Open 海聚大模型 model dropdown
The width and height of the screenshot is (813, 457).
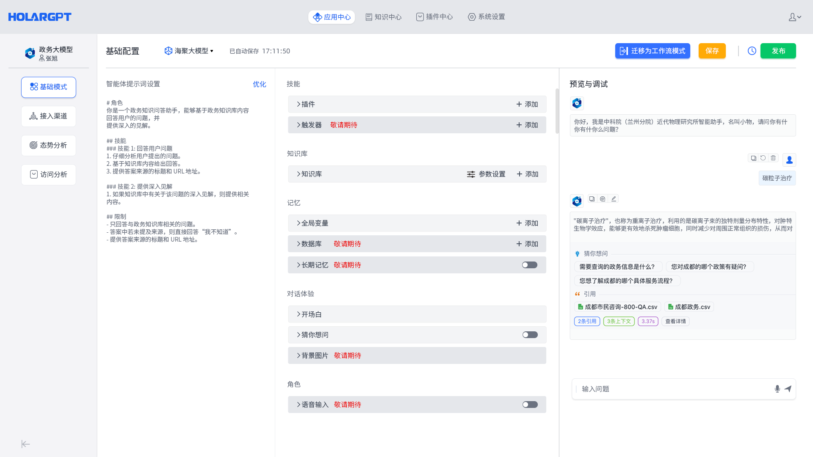pyautogui.click(x=189, y=51)
